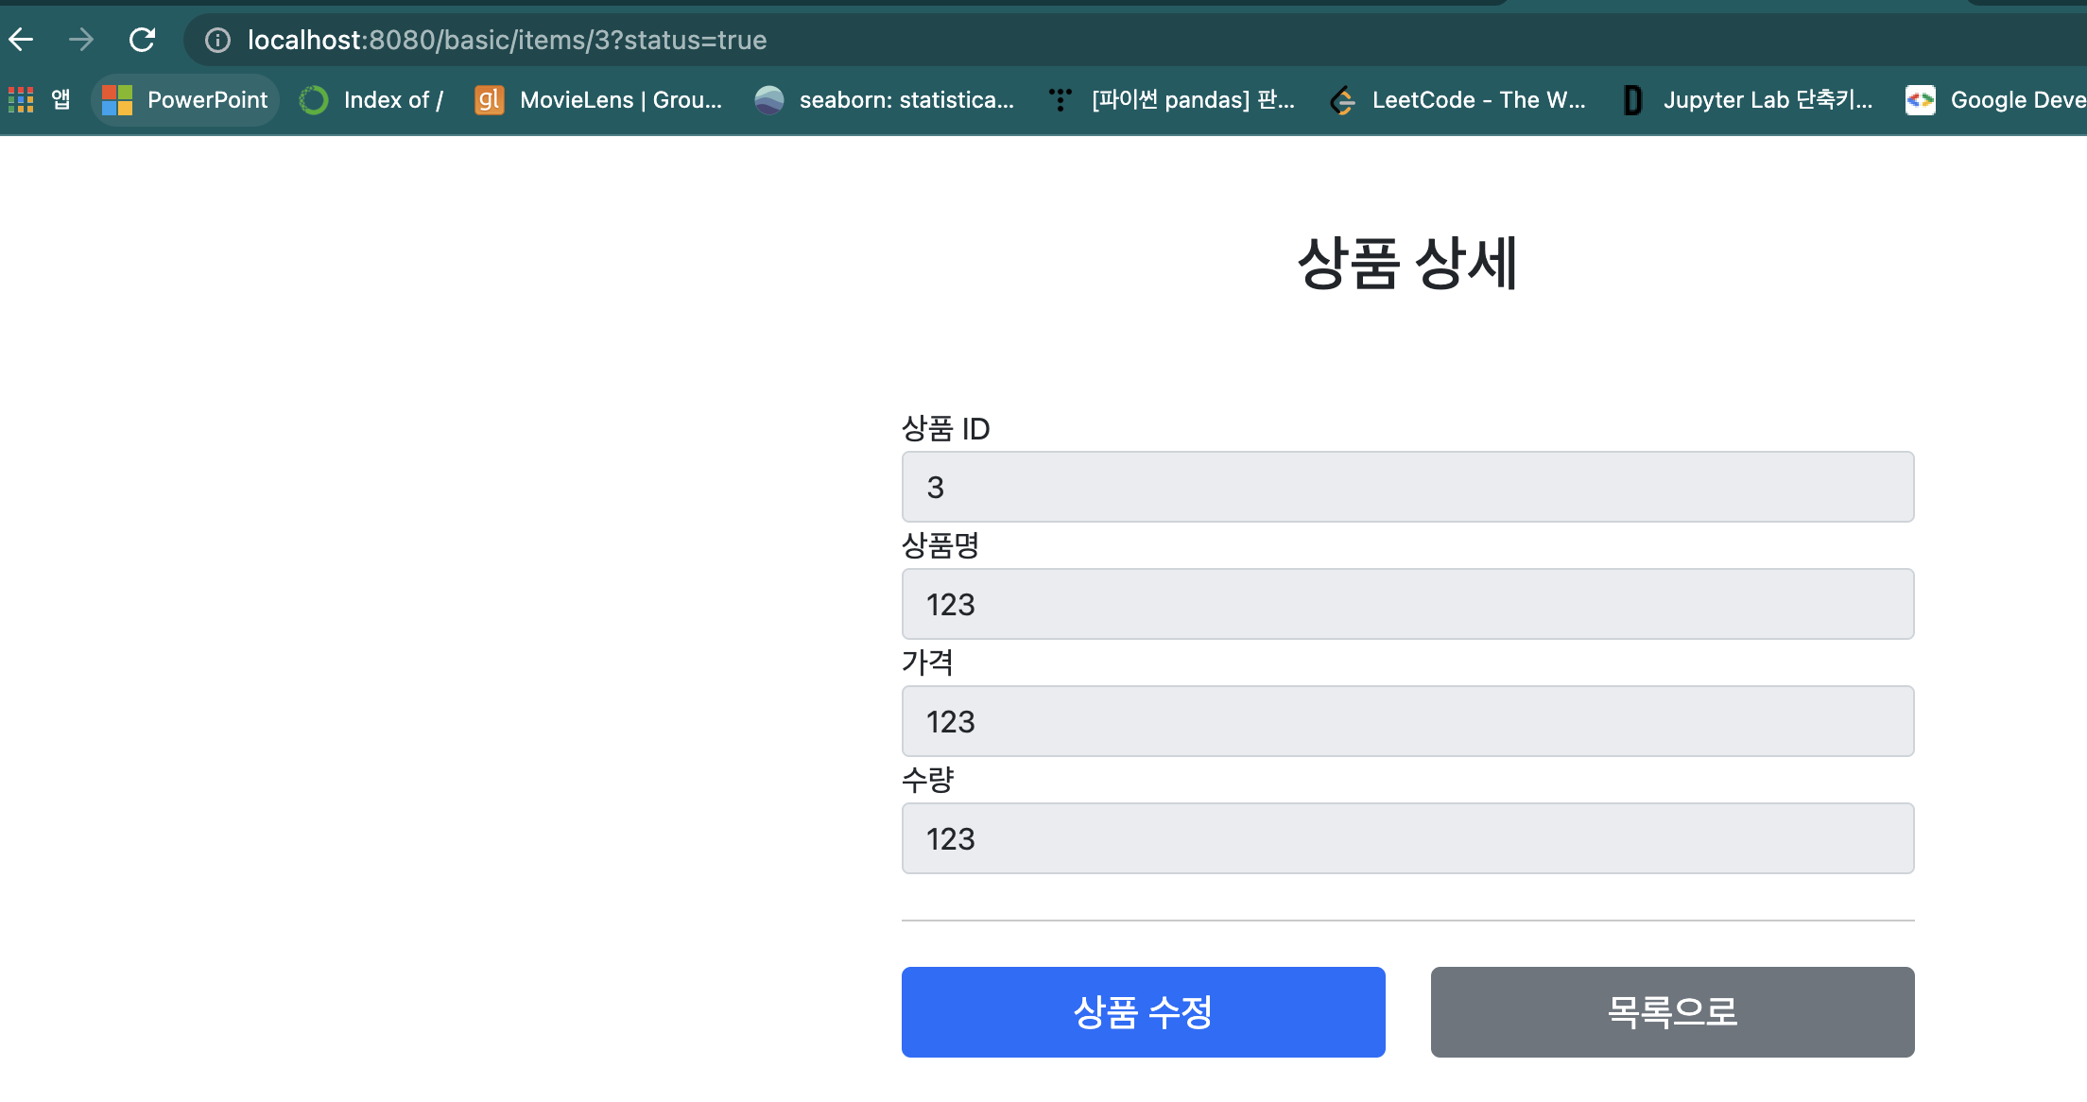Image resolution: width=2087 pixels, height=1102 pixels.
Task: Click the 상품명 field
Action: click(1407, 604)
